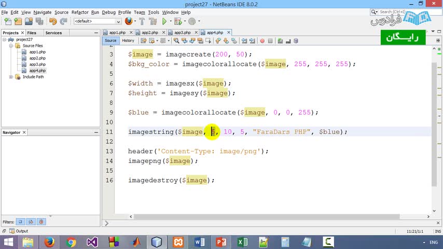Toggle Rectangular Selection icon
Screen dimensions: 443x249
[208, 41]
